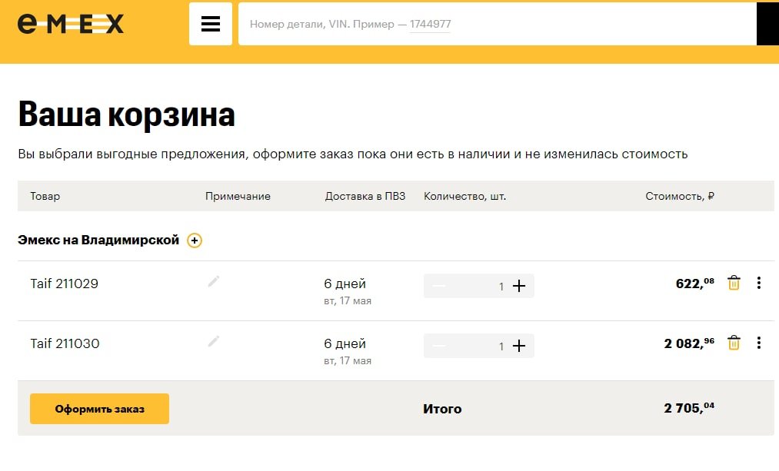This screenshot has height=471, width=779.
Task: Click the Emex logo
Action: pyautogui.click(x=71, y=24)
